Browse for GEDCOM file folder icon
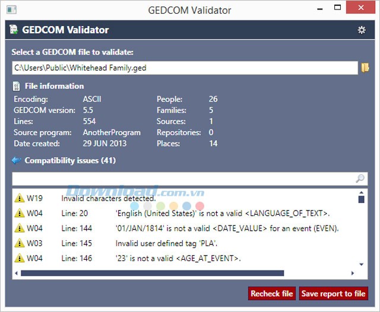 coord(365,68)
